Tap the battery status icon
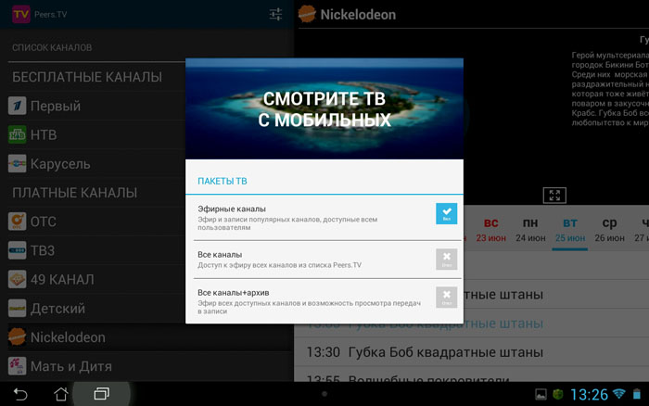Screen dimensions: 649x406 point(637,394)
